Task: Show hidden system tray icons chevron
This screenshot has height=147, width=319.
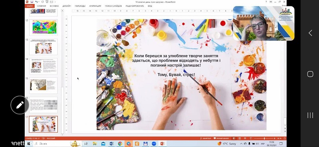Action: (x=241, y=144)
